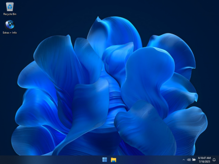The width and height of the screenshot is (219, 164).
Task: Click the battery power tray icon
Action: (194, 160)
